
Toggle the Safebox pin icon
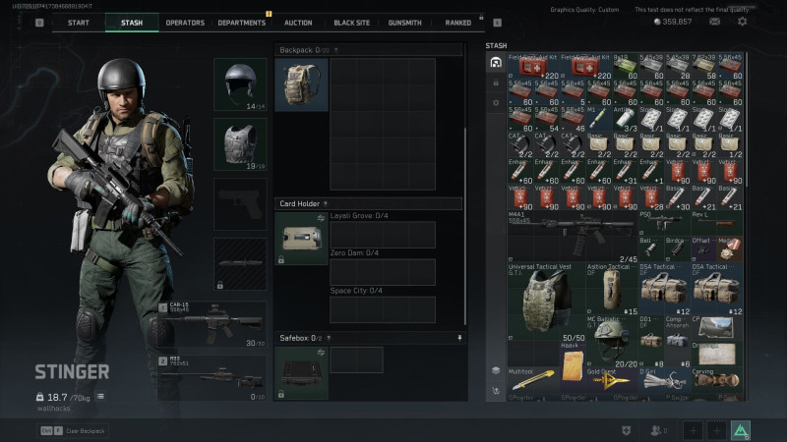pos(459,338)
